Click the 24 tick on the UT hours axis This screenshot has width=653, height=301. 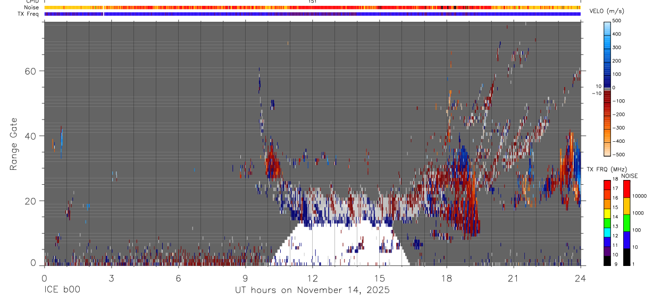580,278
